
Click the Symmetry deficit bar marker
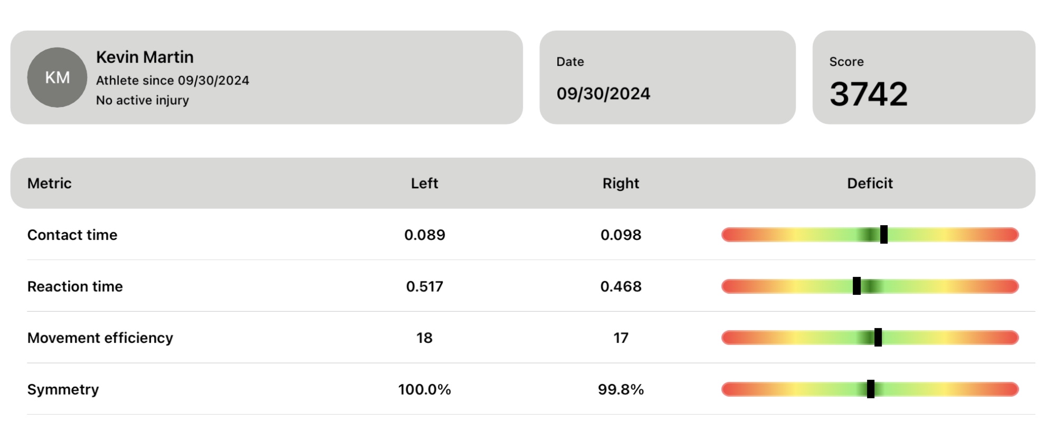(x=871, y=389)
